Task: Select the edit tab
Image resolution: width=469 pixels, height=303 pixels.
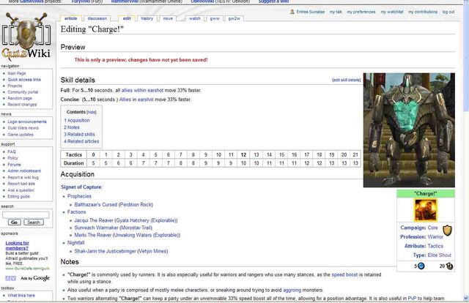Action: [x=127, y=18]
